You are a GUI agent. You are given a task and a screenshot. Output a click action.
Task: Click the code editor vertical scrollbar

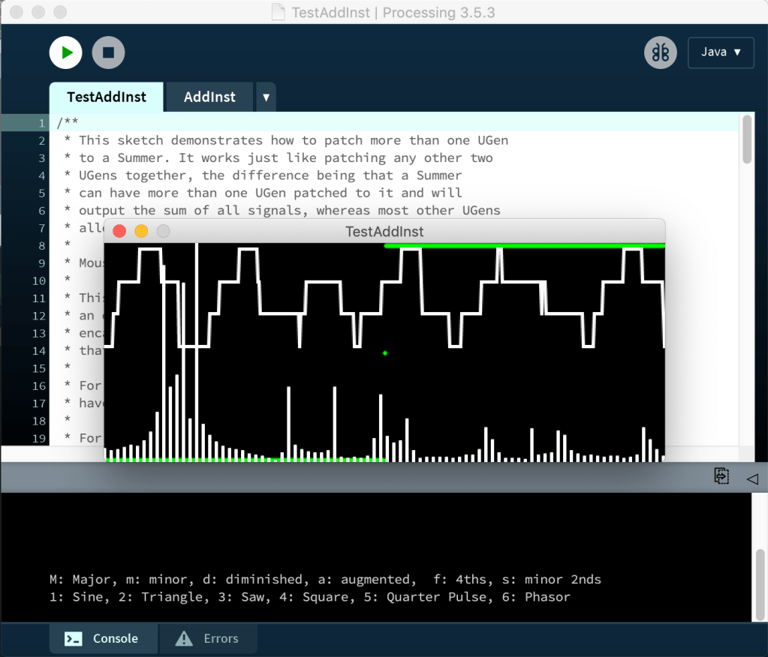pos(746,139)
